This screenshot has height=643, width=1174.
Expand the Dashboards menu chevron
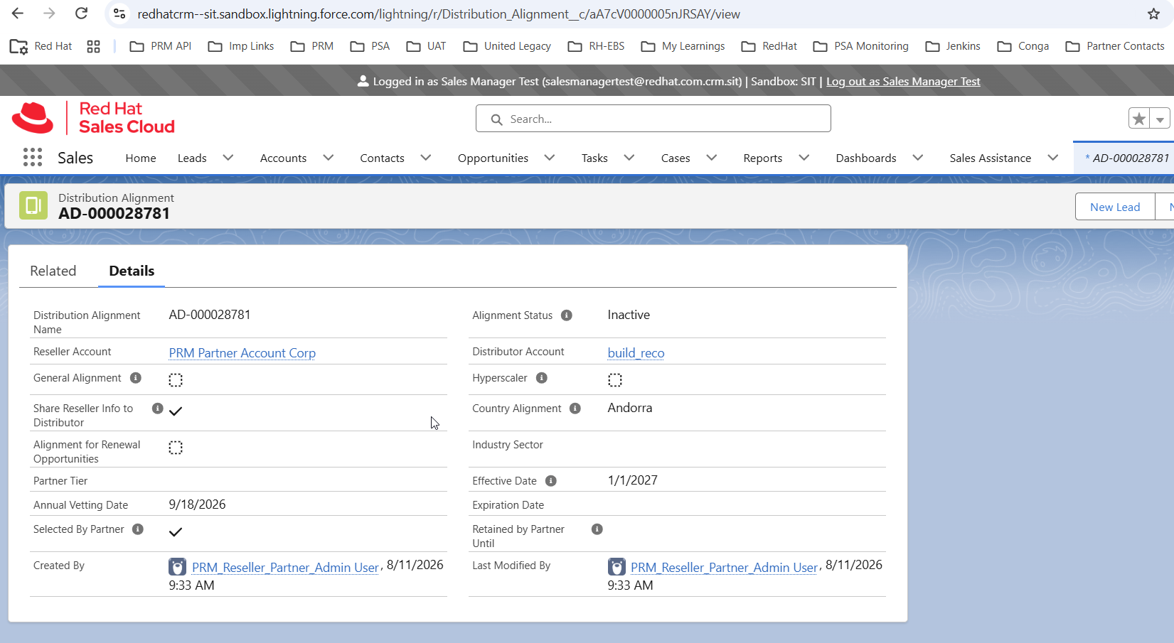coord(918,158)
